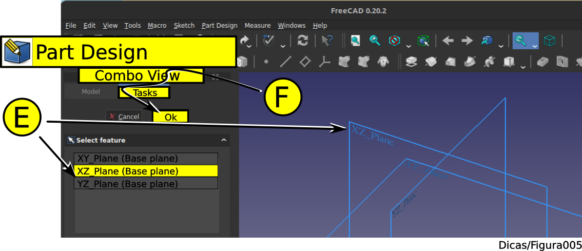Viewport: 582px width, 251px height.
Task: Select the Additive Pipe tool
Action: (469, 62)
